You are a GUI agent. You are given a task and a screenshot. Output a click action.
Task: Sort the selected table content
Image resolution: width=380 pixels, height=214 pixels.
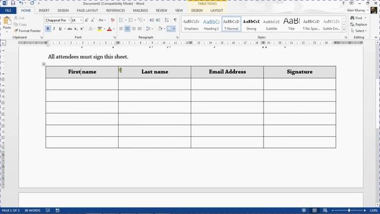tap(167, 20)
